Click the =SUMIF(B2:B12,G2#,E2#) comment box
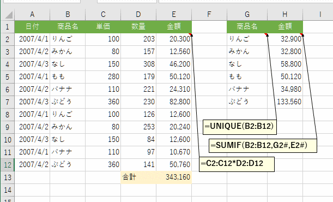Image resolution: width=333 pixels, height=202 pixels. point(263,146)
